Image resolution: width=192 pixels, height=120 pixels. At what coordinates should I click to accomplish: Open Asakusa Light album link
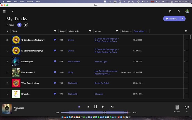pos(101,62)
